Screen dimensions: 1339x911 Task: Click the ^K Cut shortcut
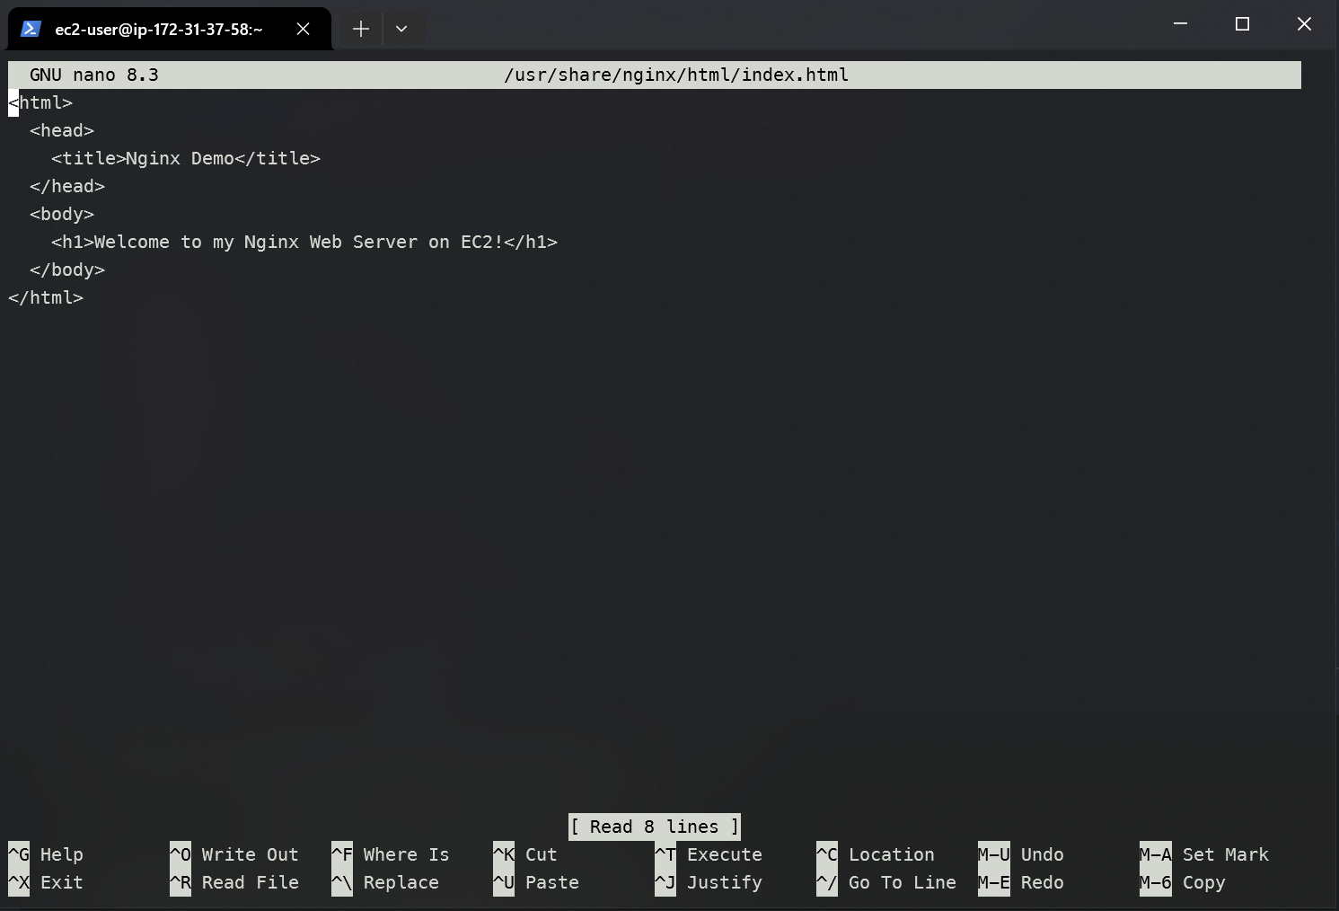pyautogui.click(x=525, y=854)
